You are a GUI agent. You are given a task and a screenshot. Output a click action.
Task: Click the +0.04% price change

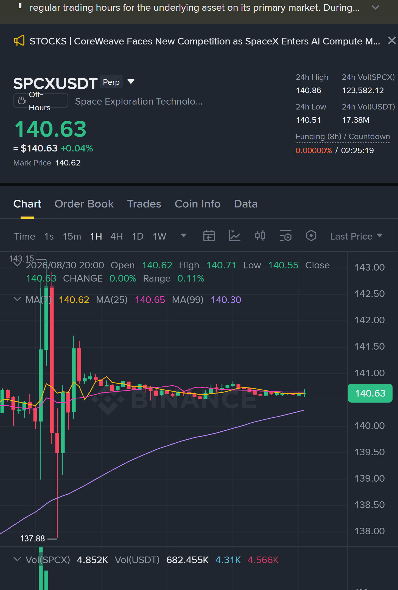pyautogui.click(x=77, y=148)
